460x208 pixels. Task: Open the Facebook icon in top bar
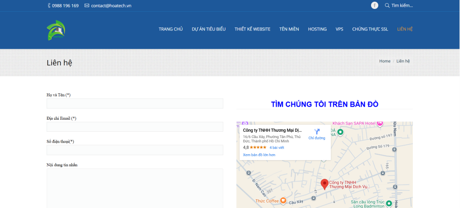click(x=375, y=5)
